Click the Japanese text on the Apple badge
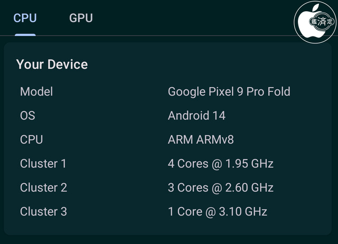The width and height of the screenshot is (338, 244). [x=322, y=22]
